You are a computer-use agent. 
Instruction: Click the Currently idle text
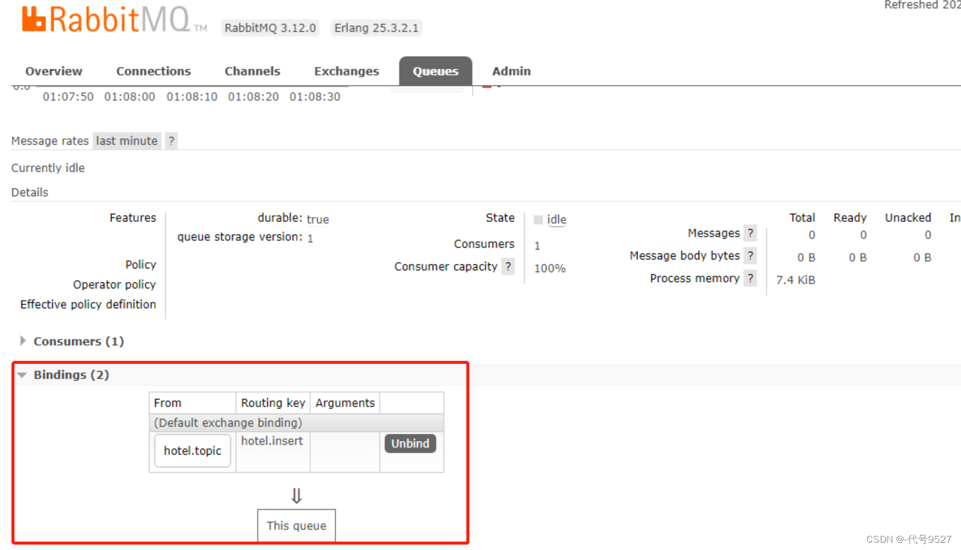click(x=48, y=168)
